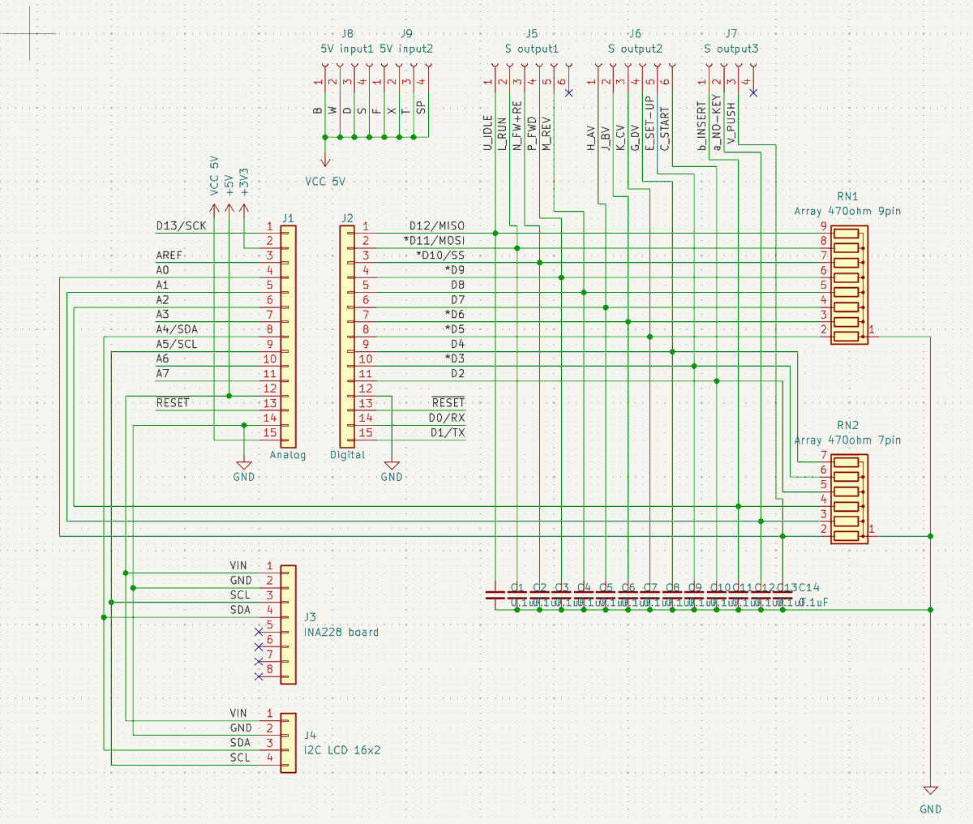
Task: Select the 'A7' pin label on J1
Action: click(x=163, y=374)
